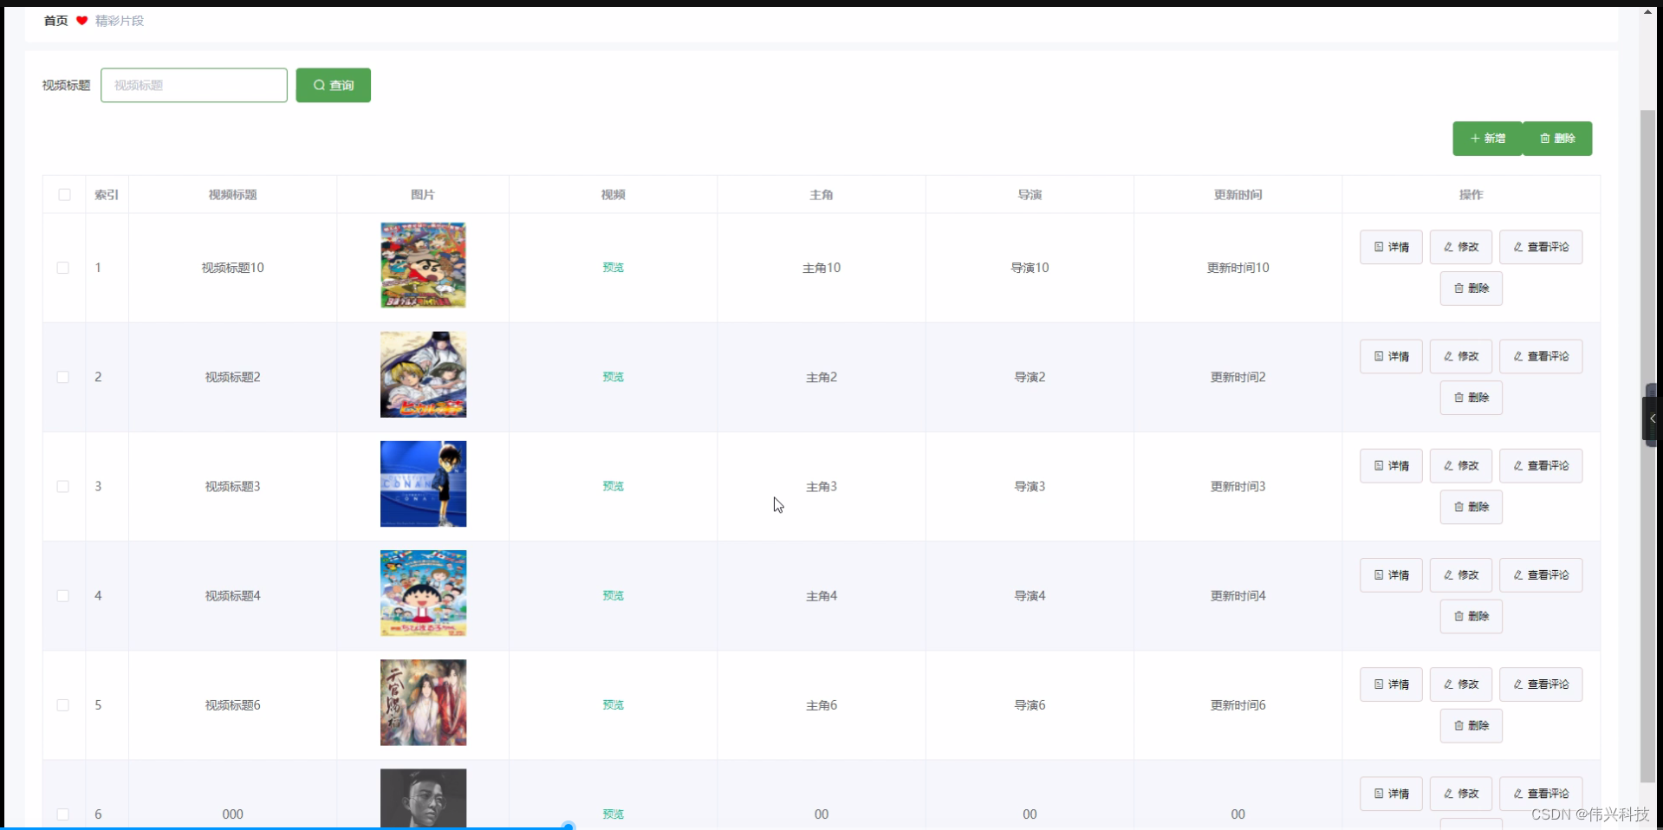Click the row delete trash icon for 视频标题6
The width and height of the screenshot is (1663, 830).
click(x=1458, y=726)
